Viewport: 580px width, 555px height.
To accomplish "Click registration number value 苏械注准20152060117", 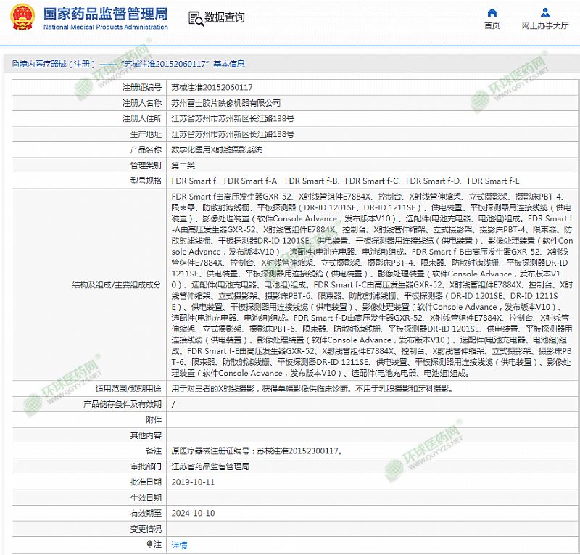I will pyautogui.click(x=212, y=87).
